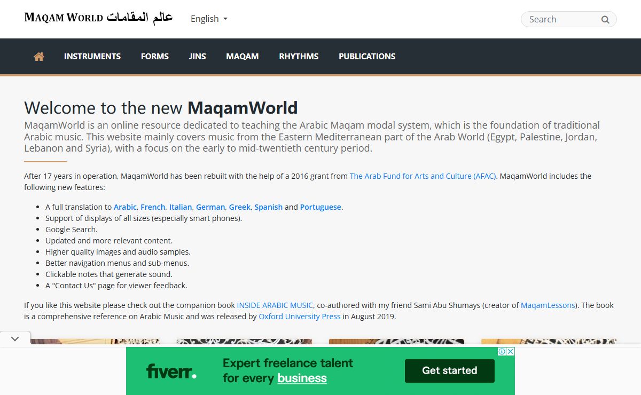Switch to the Portuguese translation link
This screenshot has height=395, width=641.
point(320,207)
